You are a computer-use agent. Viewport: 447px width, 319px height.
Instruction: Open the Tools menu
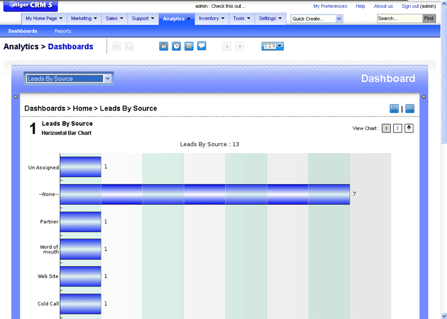[241, 18]
